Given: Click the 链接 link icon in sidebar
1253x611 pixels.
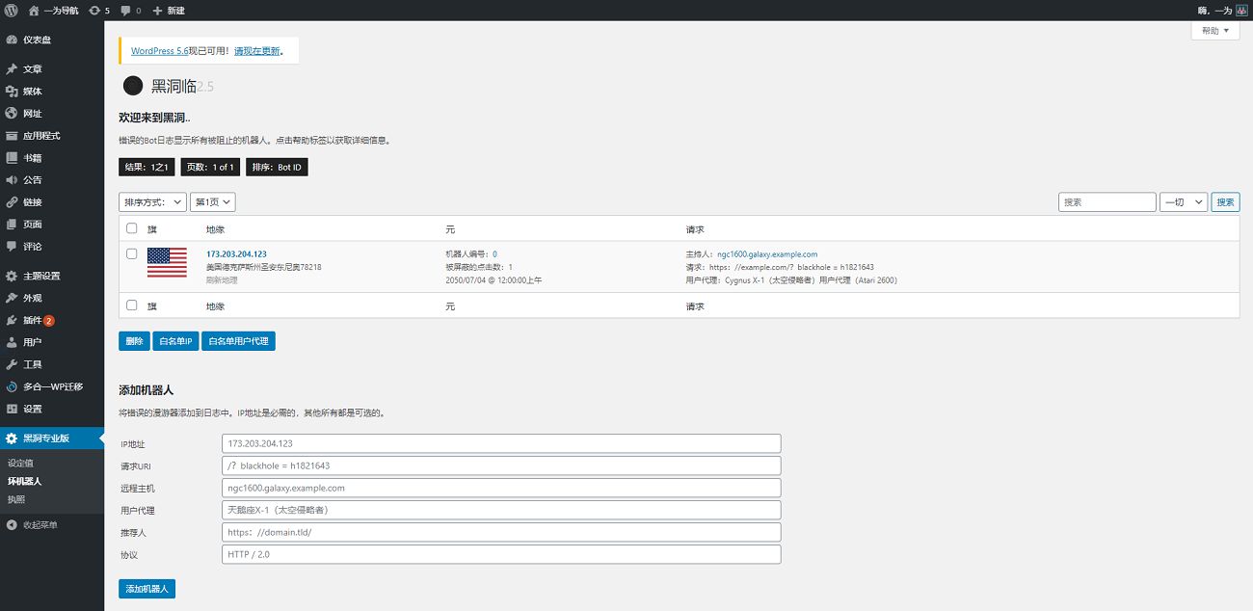Looking at the screenshot, I should (12, 202).
